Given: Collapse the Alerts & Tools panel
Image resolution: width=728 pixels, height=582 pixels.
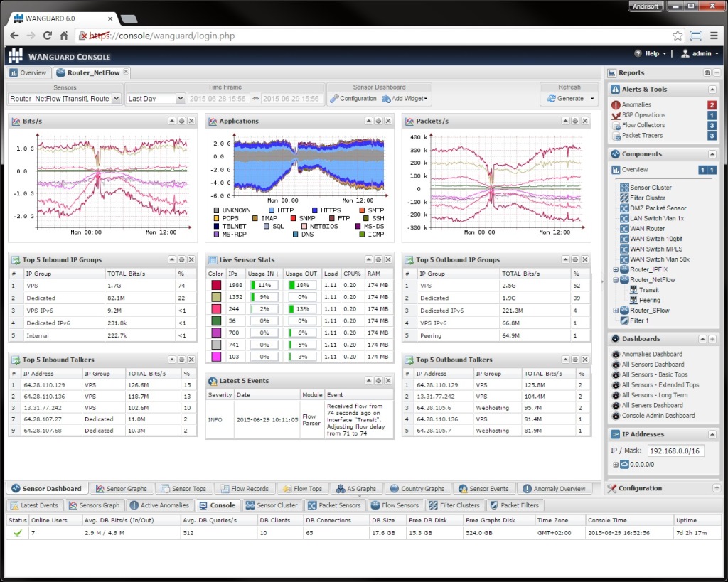Looking at the screenshot, I should click(712, 89).
